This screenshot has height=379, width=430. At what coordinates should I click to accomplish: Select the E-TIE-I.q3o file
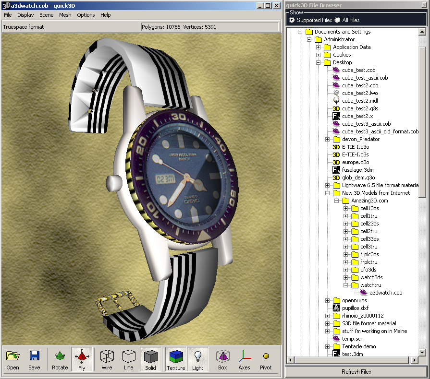pyautogui.click(x=356, y=147)
